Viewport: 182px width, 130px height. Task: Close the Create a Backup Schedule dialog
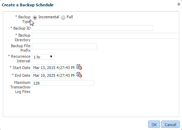pos(179,4)
